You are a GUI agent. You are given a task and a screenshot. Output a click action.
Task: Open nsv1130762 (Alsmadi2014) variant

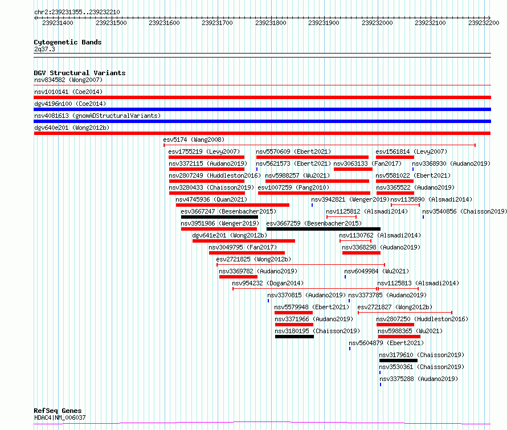[x=380, y=235]
